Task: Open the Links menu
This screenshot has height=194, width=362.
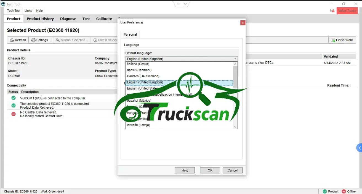Action: pos(28,11)
